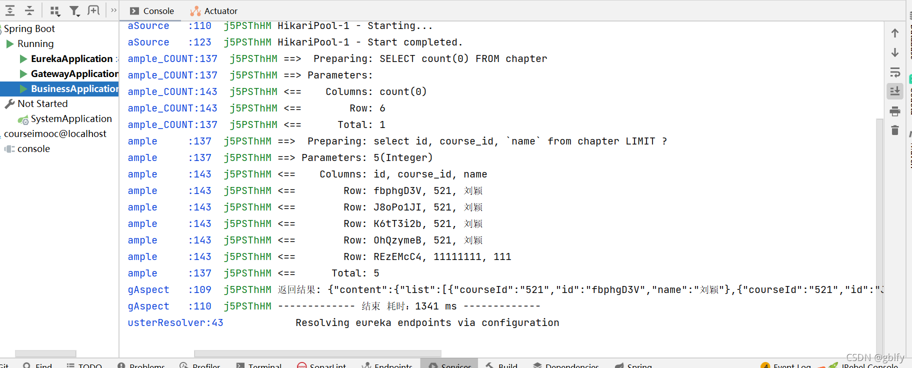The height and width of the screenshot is (368, 912).
Task: Toggle Scroll to End of console
Action: click(895, 91)
